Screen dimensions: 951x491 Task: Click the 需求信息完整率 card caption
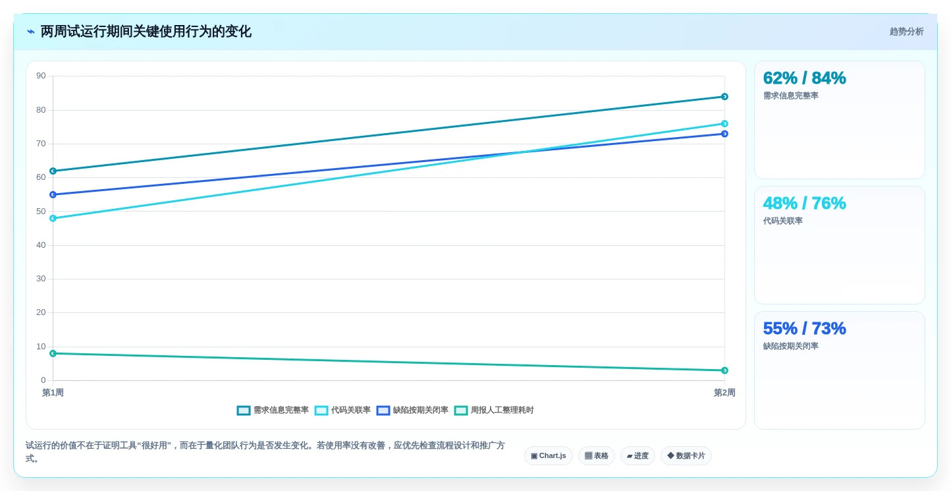[791, 96]
